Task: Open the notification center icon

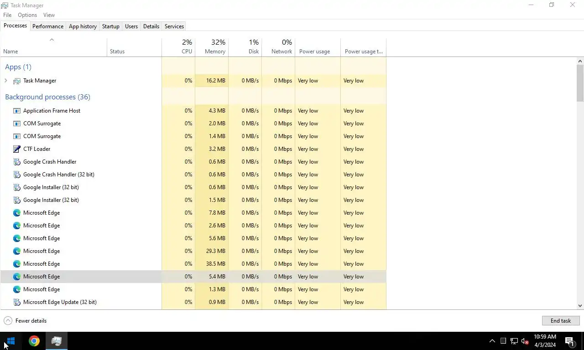Action: (x=569, y=341)
